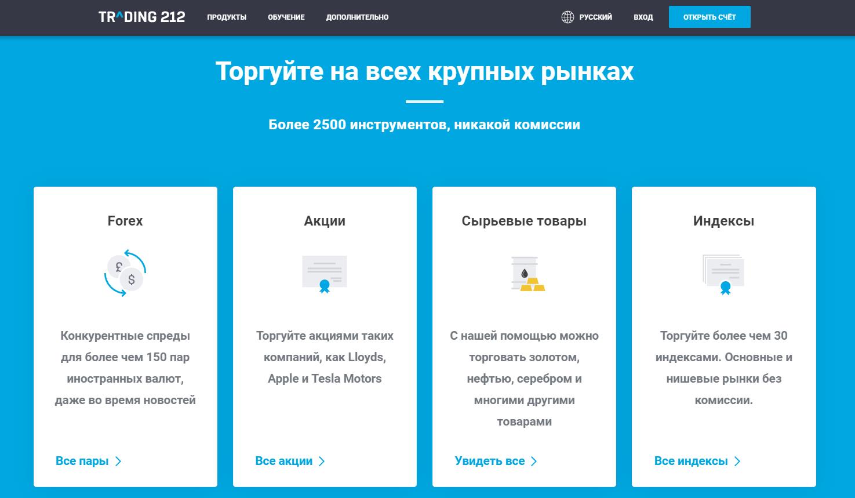855x498 pixels.
Task: Expand the chevron next to Все пары
Action: tap(119, 461)
